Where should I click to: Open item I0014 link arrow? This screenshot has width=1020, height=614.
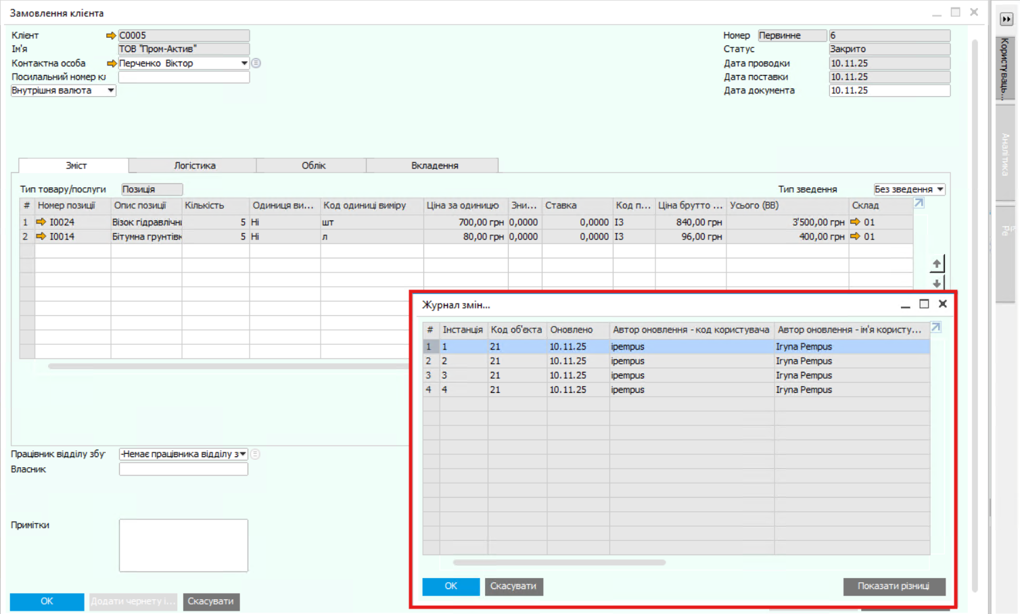pyautogui.click(x=41, y=237)
